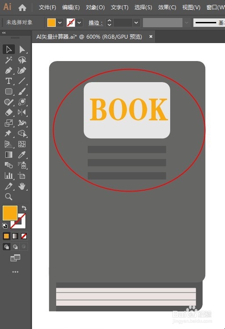Swap fill and stroke colors
The width and height of the screenshot is (225, 329).
click(24, 208)
